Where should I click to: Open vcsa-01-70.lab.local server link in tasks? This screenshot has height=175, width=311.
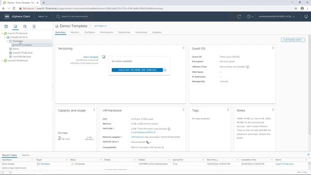284,164
